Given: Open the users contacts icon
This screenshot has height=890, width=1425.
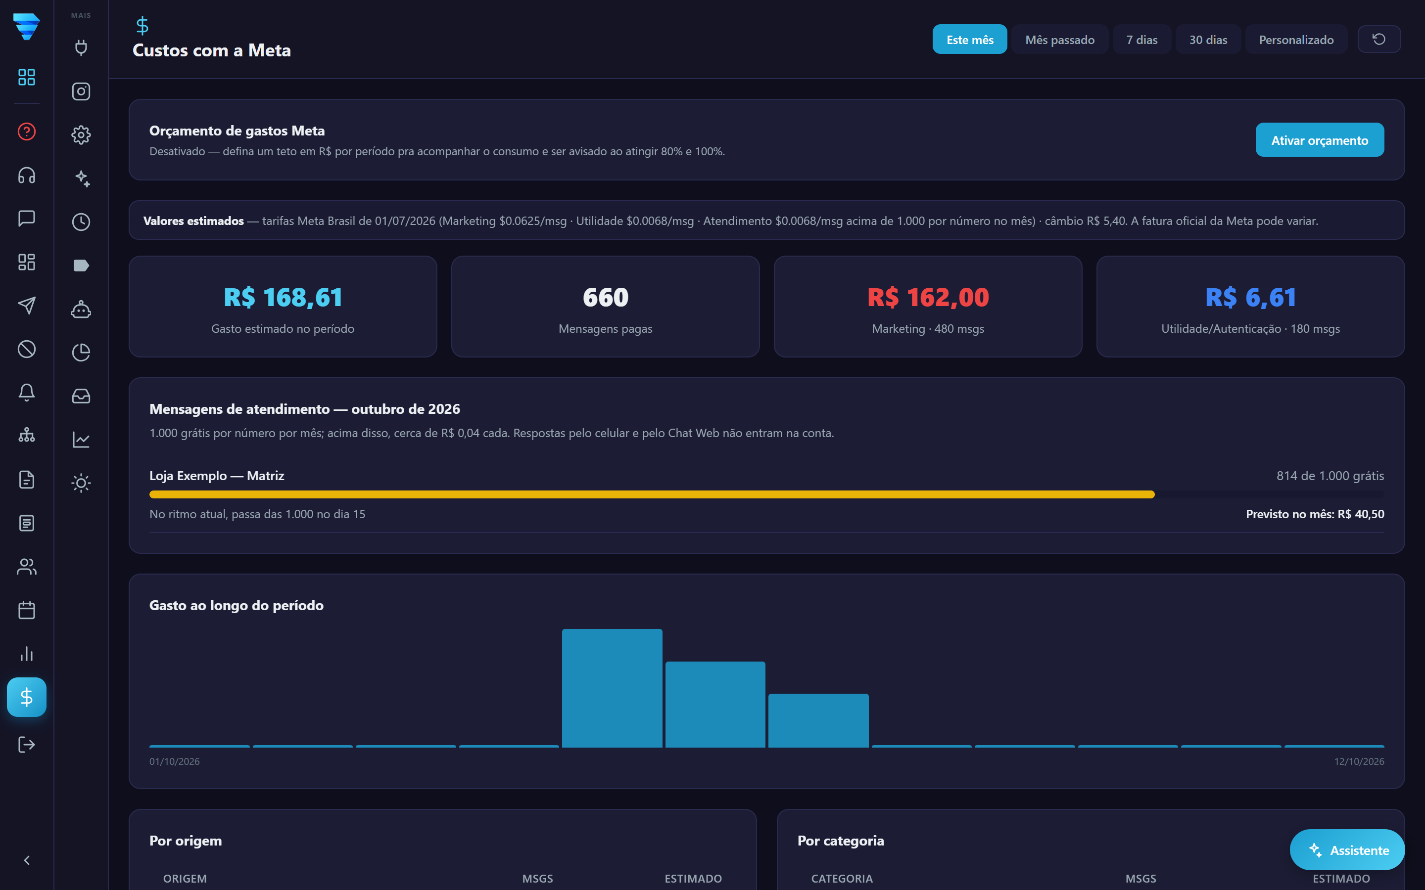Looking at the screenshot, I should tap(27, 567).
